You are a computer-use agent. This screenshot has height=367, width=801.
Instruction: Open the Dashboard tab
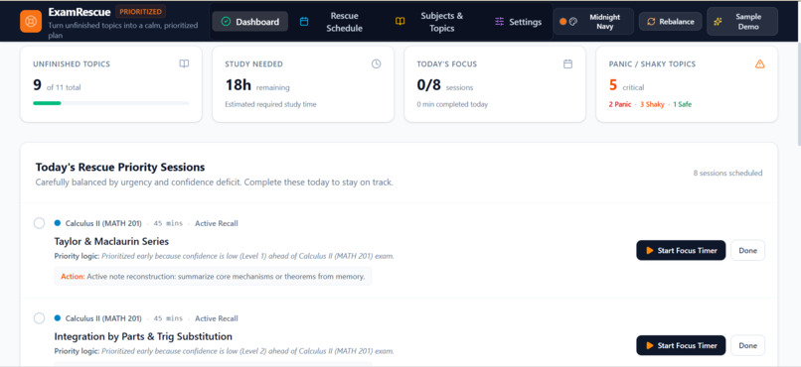coord(250,22)
